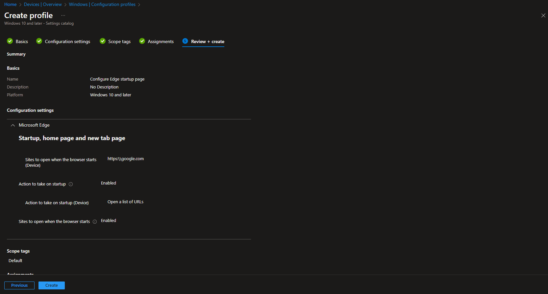
Task: Click the Enabled value for Action to take on startup
Action: [x=109, y=183]
